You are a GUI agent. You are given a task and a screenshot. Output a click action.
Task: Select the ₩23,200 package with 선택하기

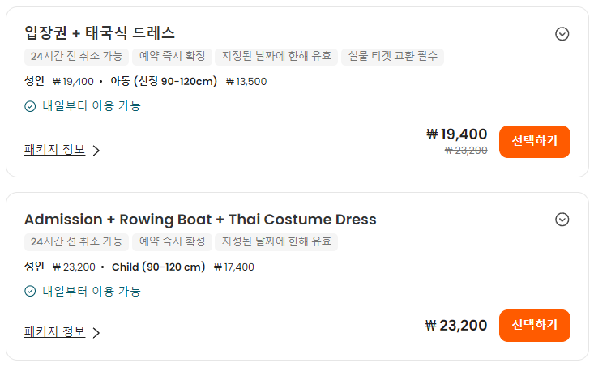click(535, 326)
